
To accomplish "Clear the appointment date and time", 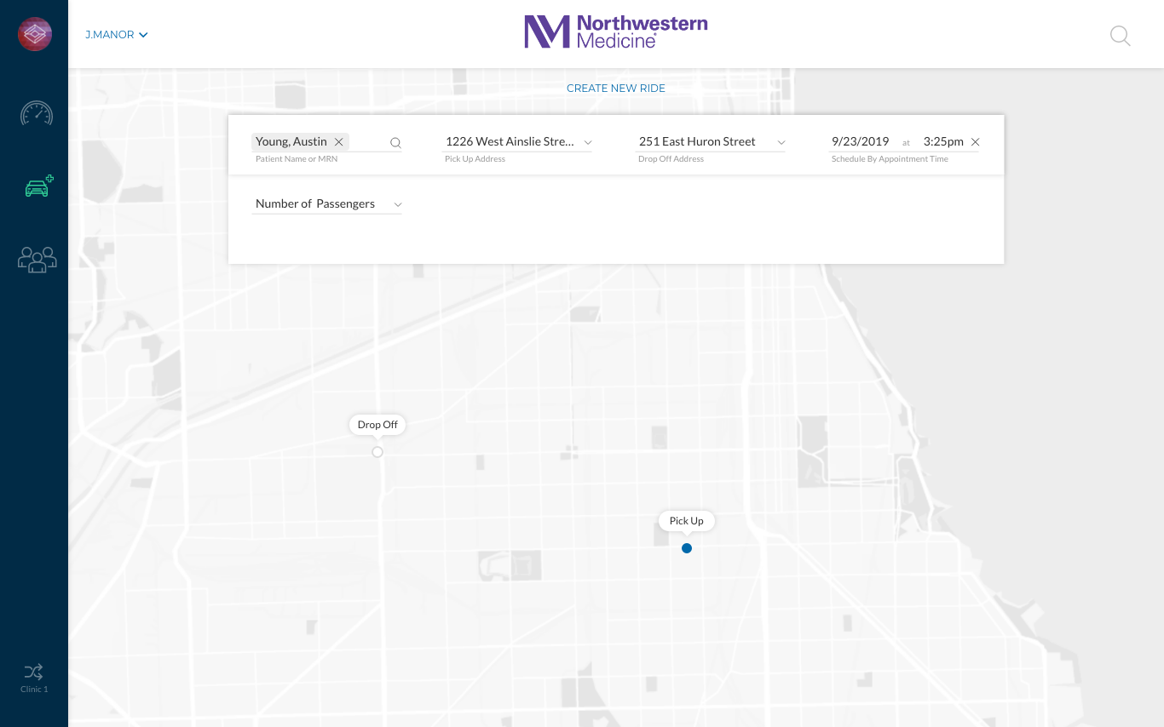I will pos(976,142).
